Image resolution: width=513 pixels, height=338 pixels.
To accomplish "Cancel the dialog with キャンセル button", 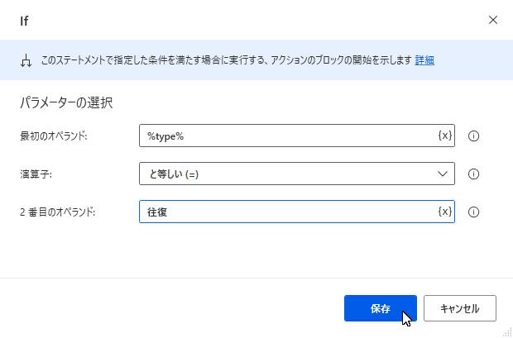I will click(x=460, y=308).
